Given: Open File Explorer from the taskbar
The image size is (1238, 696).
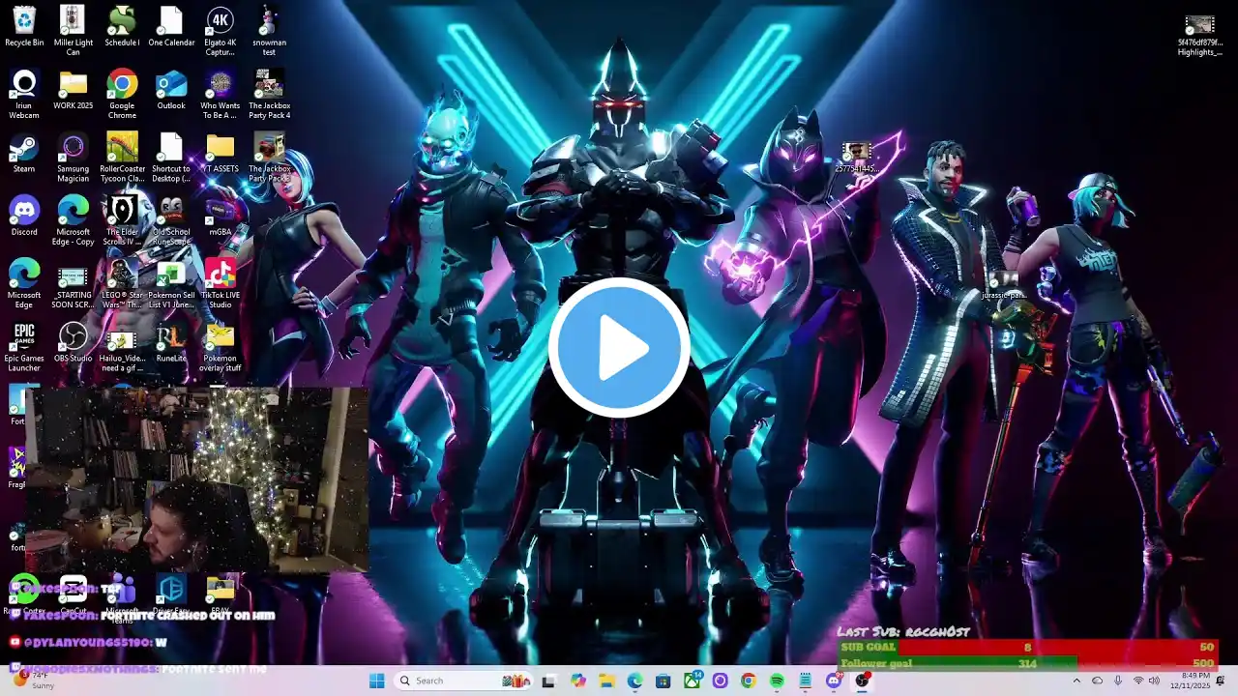Looking at the screenshot, I should pyautogui.click(x=607, y=681).
